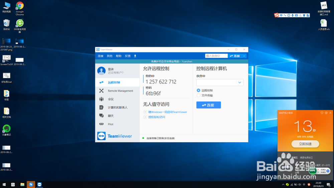Click the 授权轻松访问 link
Screen dimensions: 334x188
tap(157, 117)
